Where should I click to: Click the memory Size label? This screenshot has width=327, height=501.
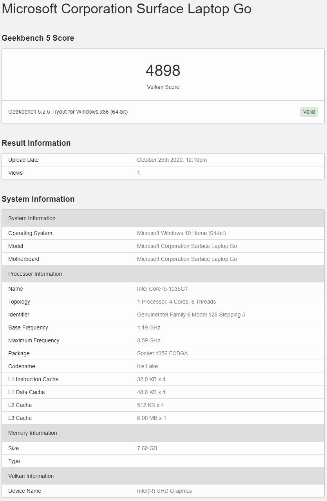[x=14, y=448]
